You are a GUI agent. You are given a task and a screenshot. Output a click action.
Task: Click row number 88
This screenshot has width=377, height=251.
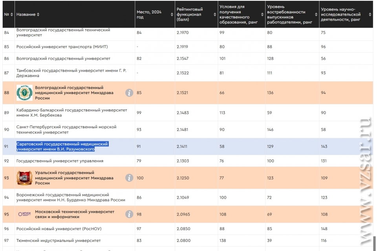[x=7, y=93]
